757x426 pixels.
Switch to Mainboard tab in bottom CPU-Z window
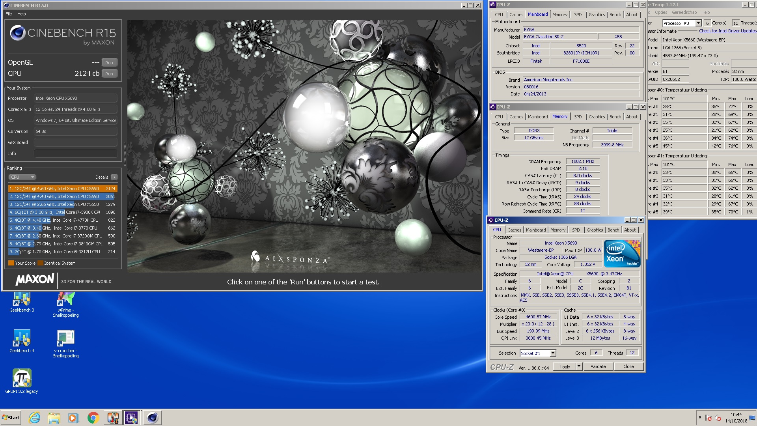pos(536,230)
